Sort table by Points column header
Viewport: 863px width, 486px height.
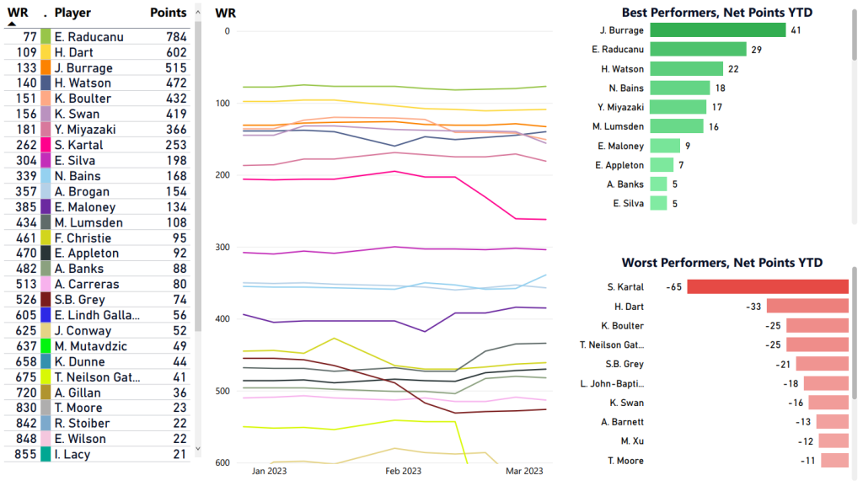pyautogui.click(x=168, y=13)
